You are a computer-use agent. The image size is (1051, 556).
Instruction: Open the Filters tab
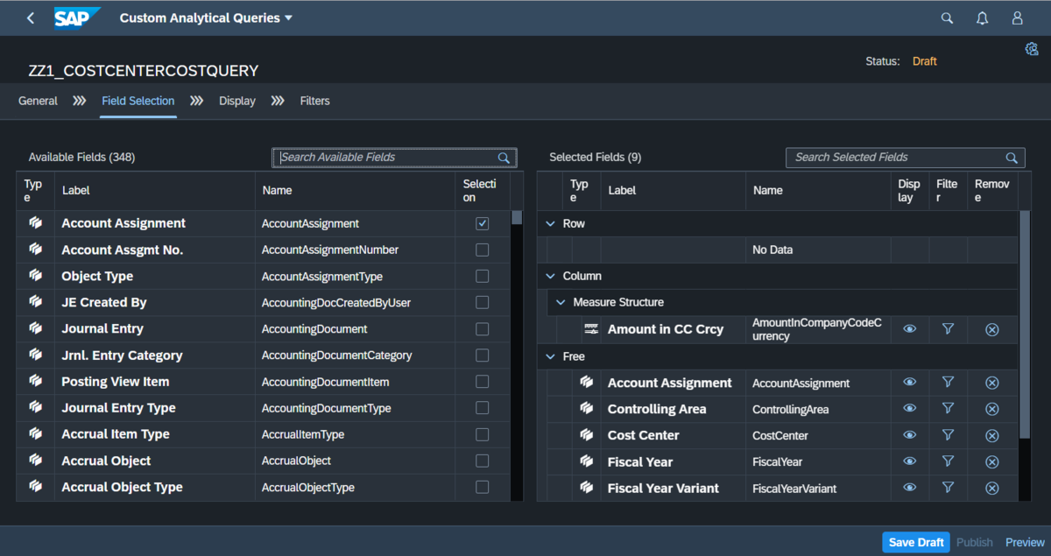point(314,101)
